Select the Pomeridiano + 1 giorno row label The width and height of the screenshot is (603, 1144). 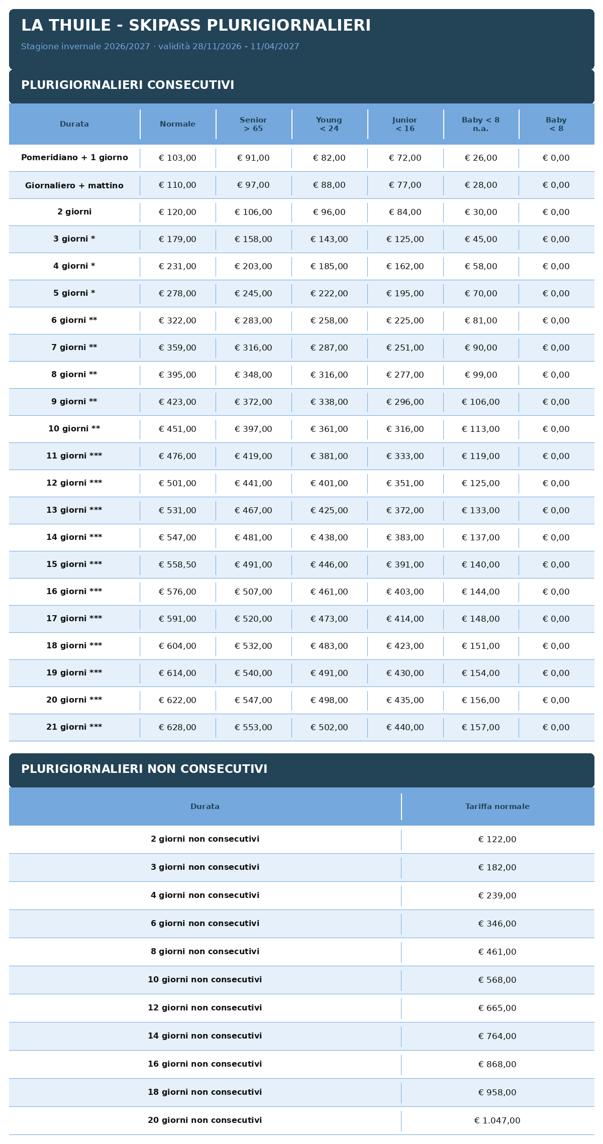click(74, 158)
